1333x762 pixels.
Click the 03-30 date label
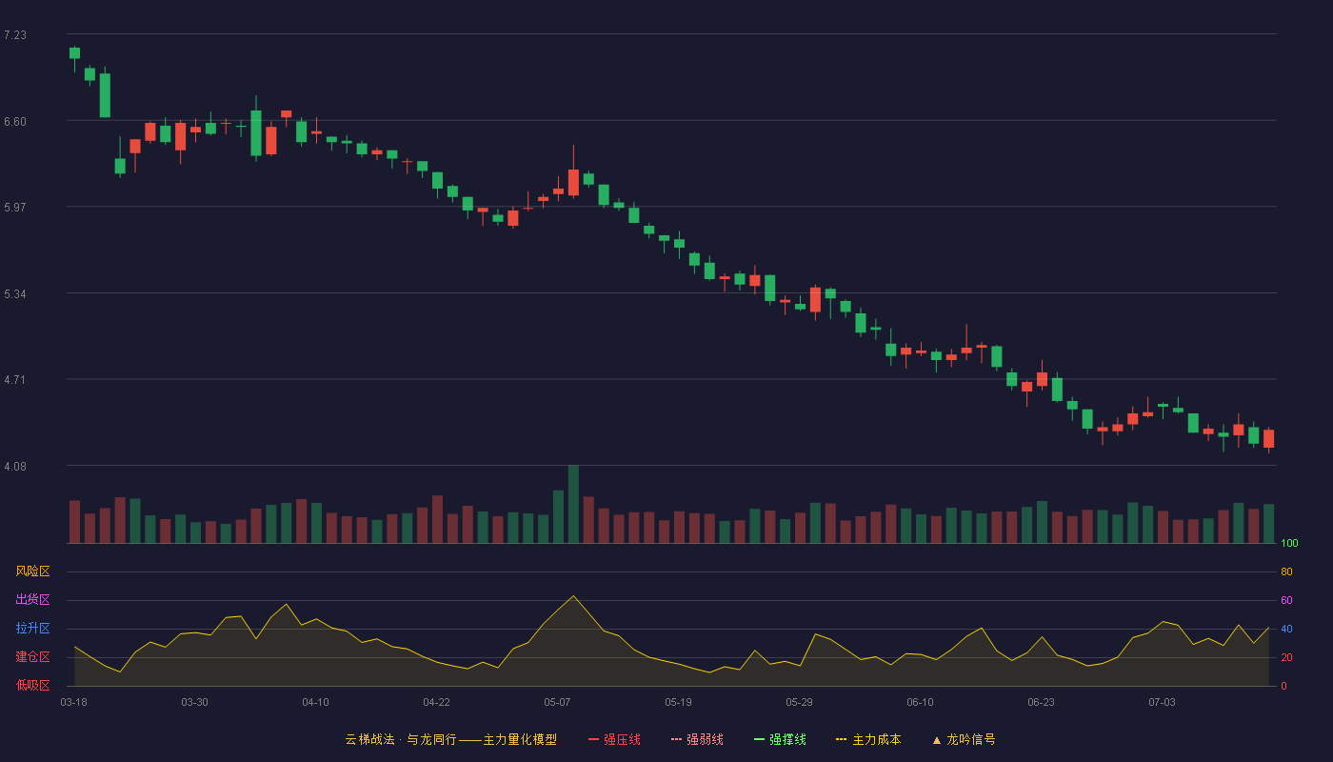[x=194, y=702]
